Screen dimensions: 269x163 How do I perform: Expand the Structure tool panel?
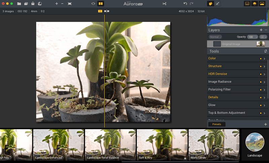[264, 67]
